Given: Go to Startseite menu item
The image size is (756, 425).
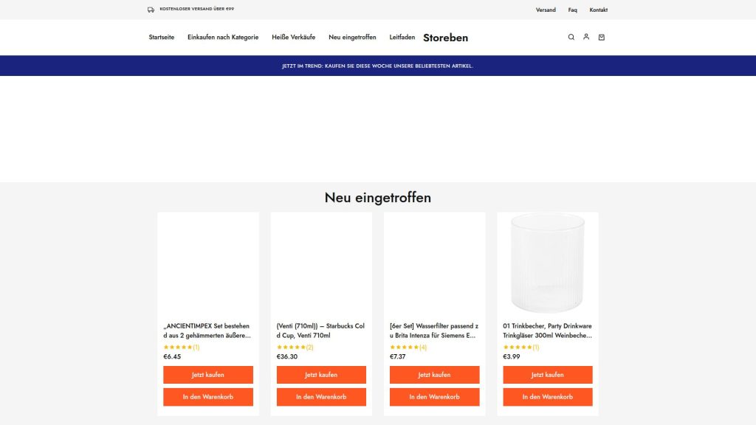Looking at the screenshot, I should click(162, 37).
